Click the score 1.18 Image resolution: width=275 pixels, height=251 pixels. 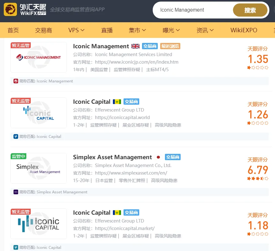(x=258, y=225)
